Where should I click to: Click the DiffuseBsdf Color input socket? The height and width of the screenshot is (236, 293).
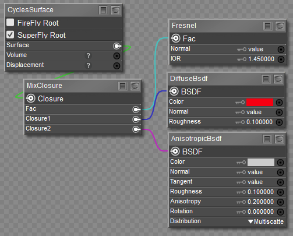point(279,103)
